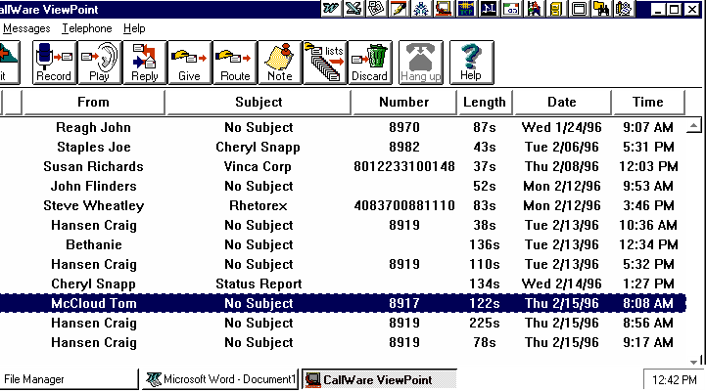Click the Cheryl Snapp subject of Staples Joe
Screen dimensions: 706x392
(x=258, y=148)
